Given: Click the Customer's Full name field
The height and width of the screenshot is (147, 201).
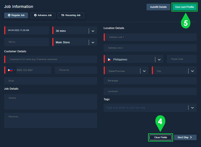Looking at the screenshot, I should point(51,59).
